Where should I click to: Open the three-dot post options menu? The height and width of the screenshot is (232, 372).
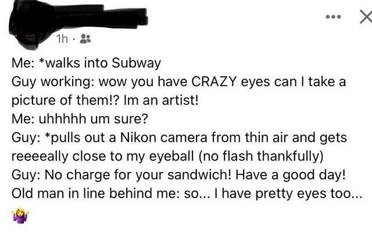(333, 17)
